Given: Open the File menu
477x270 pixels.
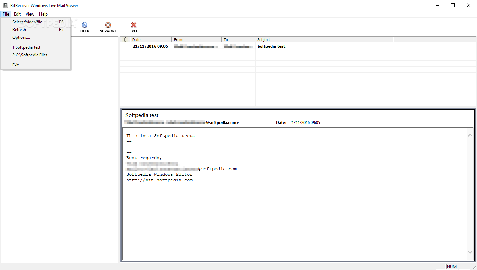Looking at the screenshot, I should (x=6, y=14).
